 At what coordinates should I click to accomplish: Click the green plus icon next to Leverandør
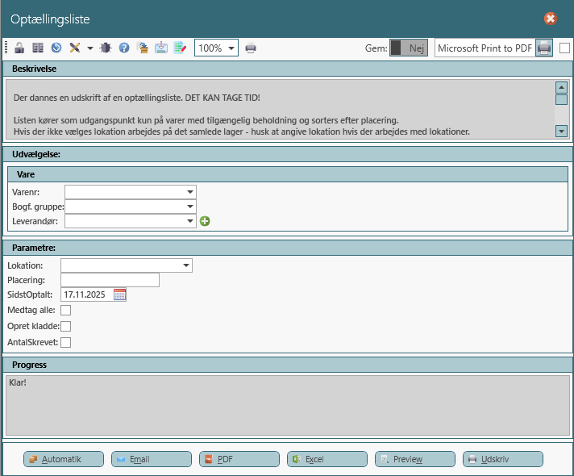[205, 221]
